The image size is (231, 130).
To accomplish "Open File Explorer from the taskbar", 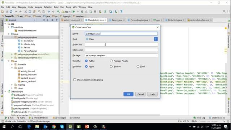I will [x=37, y=127].
